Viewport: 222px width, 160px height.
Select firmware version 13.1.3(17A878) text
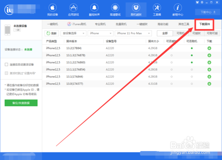point(76,56)
